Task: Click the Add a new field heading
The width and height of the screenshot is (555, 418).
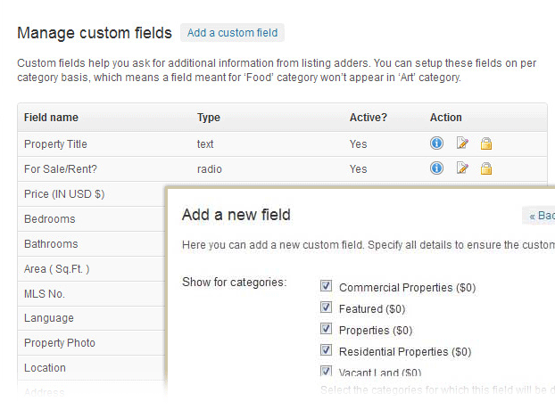Action: pyautogui.click(x=236, y=215)
